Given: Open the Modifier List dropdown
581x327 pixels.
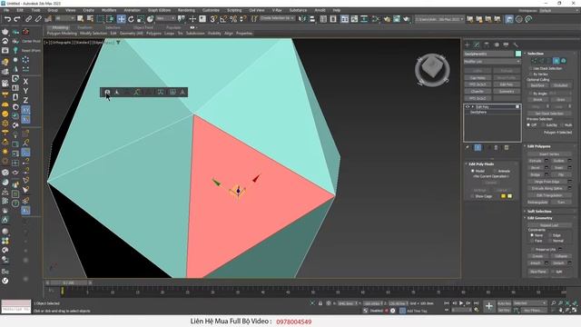Looking at the screenshot, I should (x=492, y=62).
